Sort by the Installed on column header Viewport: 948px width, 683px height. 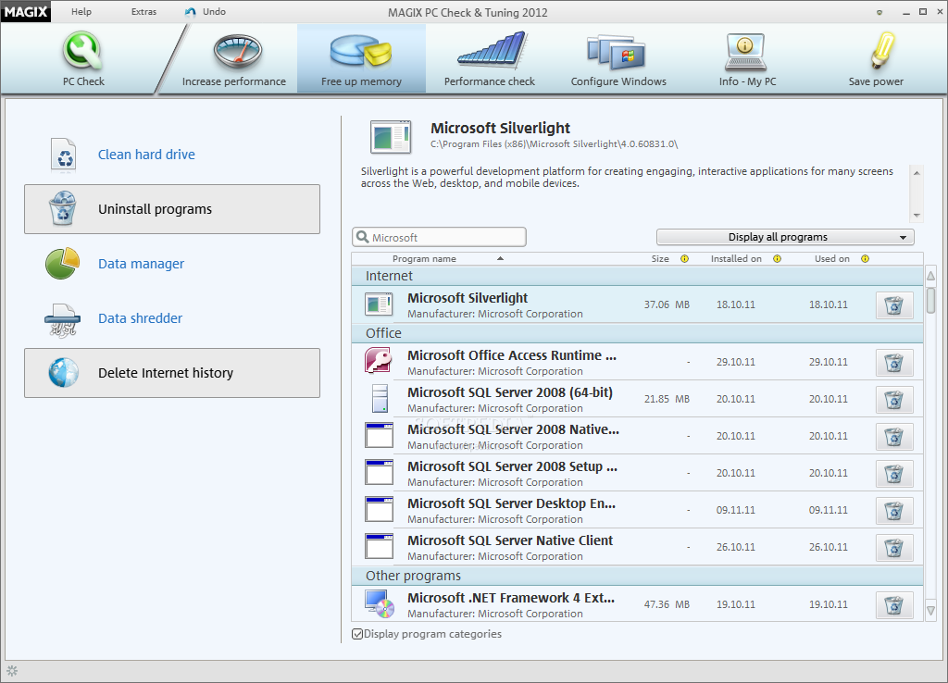(736, 259)
